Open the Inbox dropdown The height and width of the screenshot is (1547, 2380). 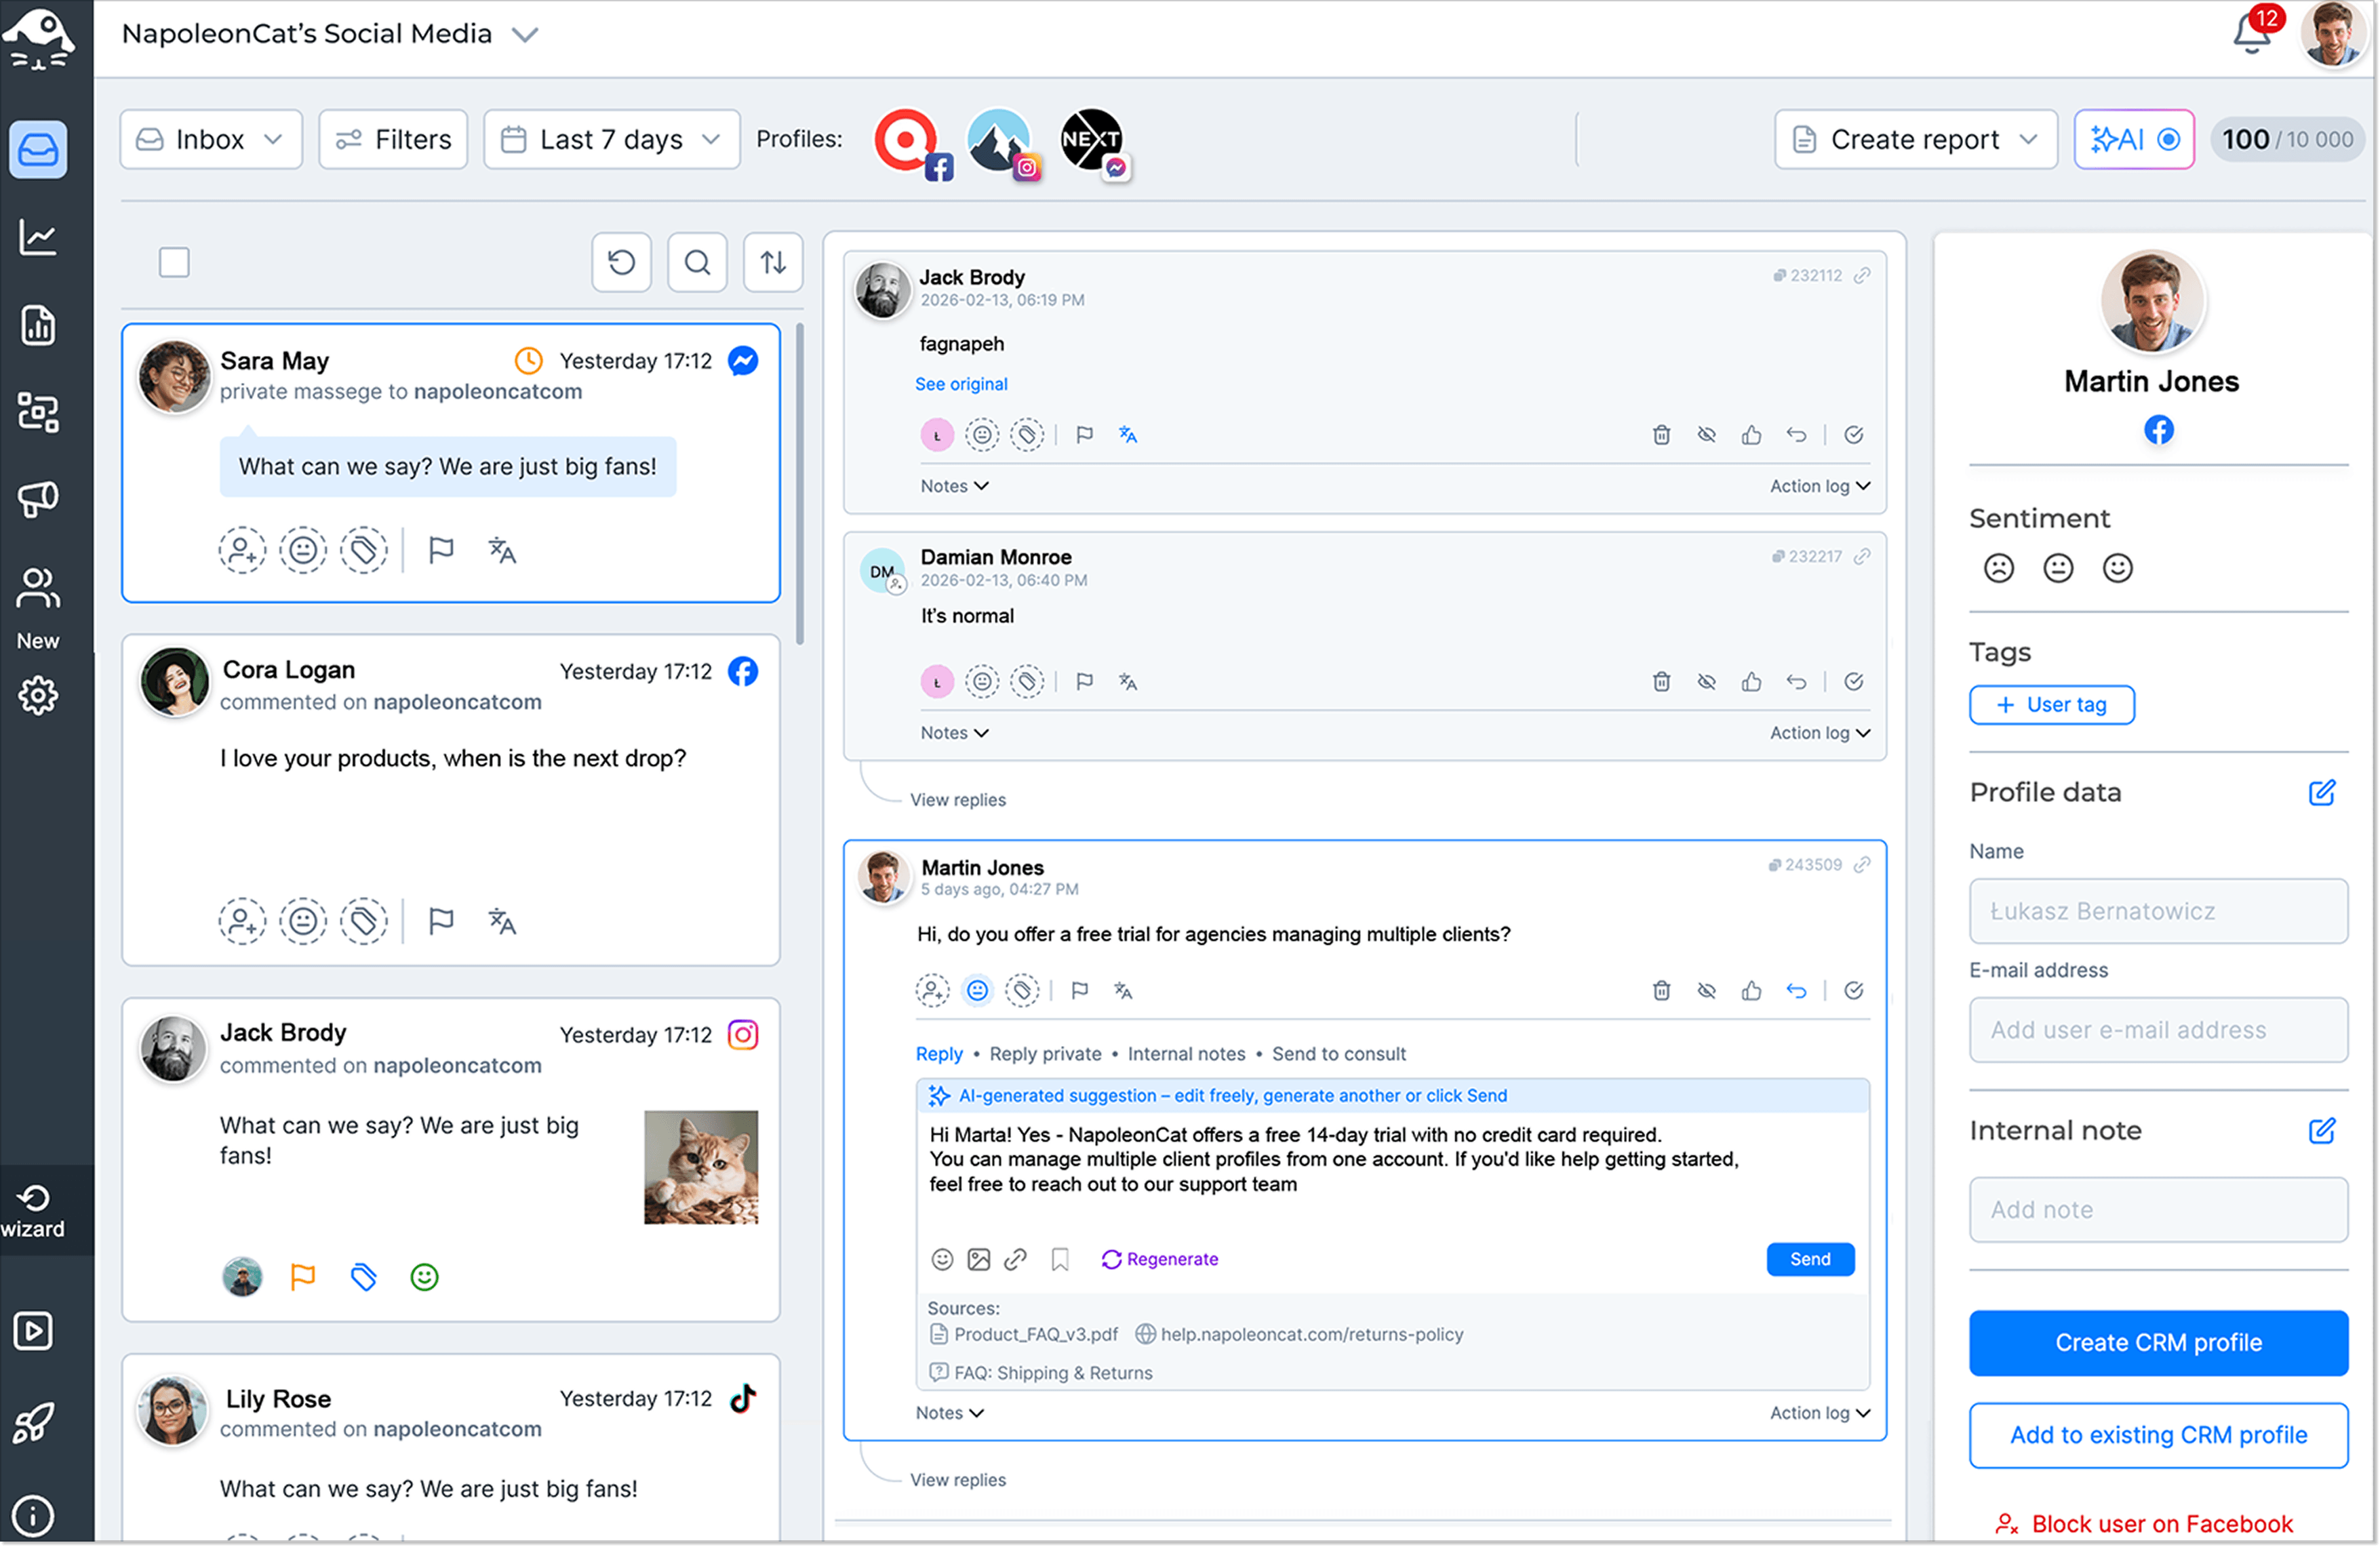coord(211,139)
